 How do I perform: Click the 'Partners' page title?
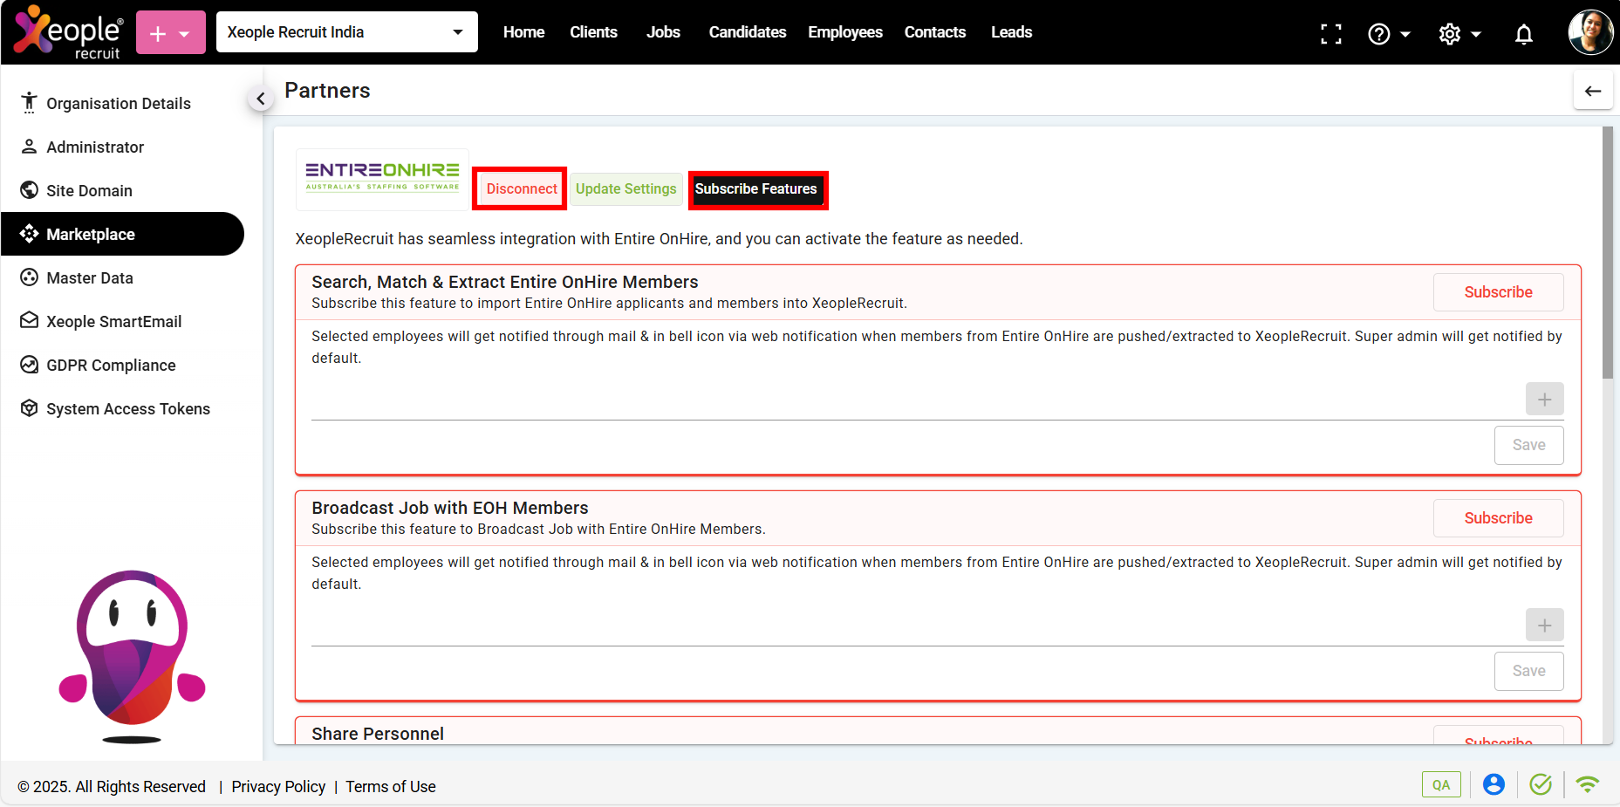click(327, 91)
